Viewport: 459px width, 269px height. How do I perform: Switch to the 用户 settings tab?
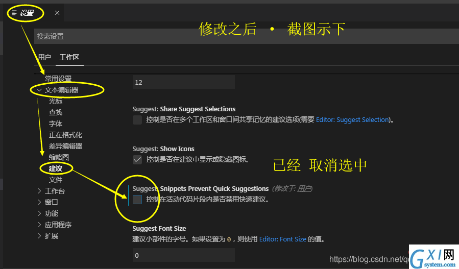click(45, 57)
